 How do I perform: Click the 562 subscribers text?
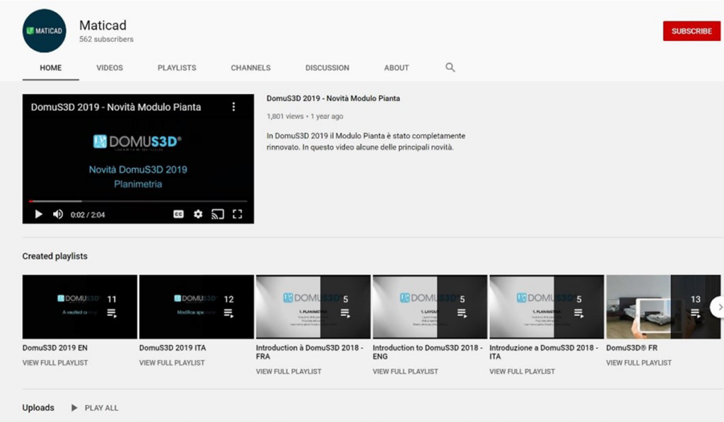click(x=106, y=40)
